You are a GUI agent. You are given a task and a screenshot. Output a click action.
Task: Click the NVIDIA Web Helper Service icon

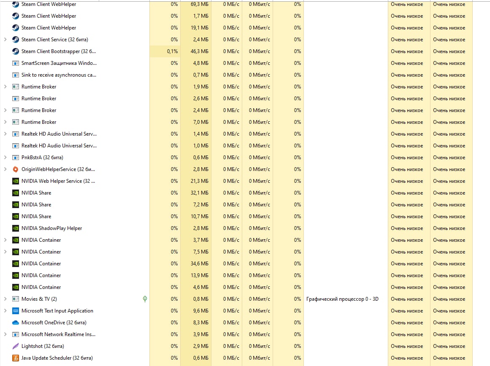[15, 181]
